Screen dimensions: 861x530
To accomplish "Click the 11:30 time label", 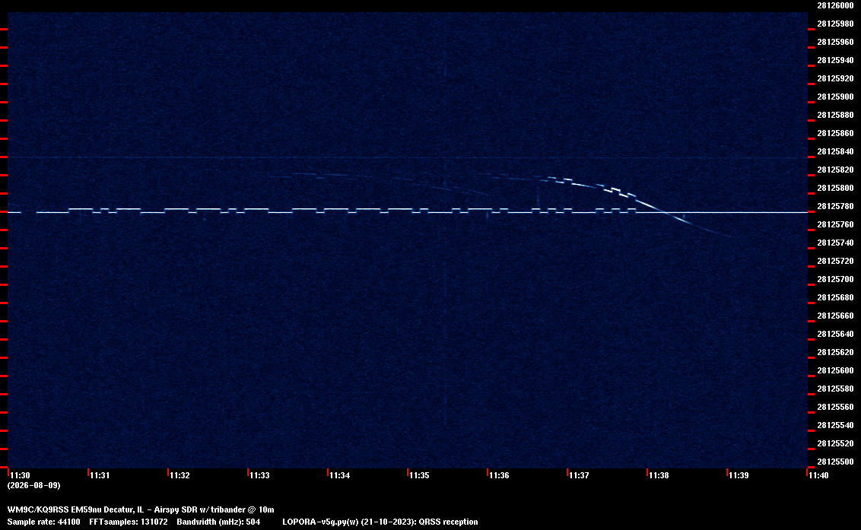I will [x=21, y=475].
